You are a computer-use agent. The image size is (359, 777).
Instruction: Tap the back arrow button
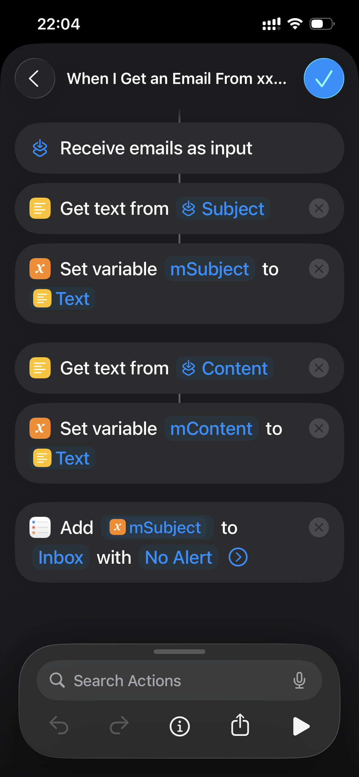(35, 78)
